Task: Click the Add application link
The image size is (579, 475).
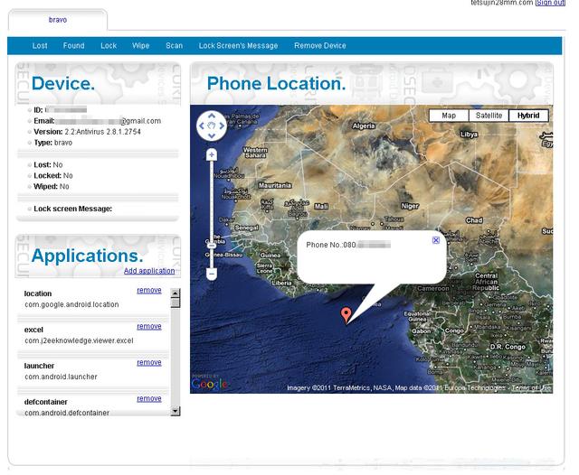Action: (x=149, y=271)
